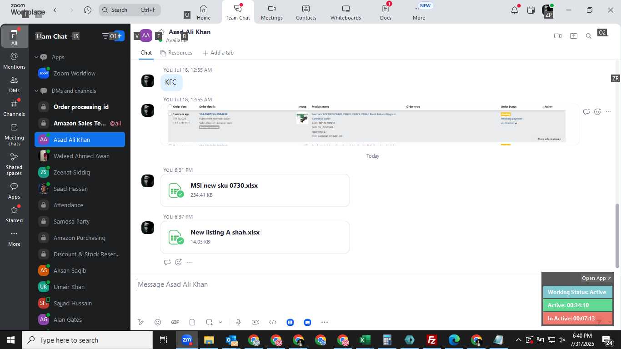Open Meeting chats in the sidebar
Viewport: 621px width, 349px height.
pos(14,135)
